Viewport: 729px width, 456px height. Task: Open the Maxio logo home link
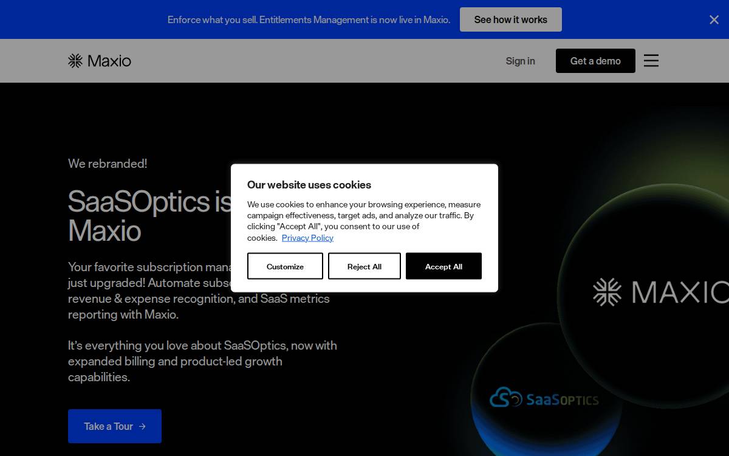(x=100, y=61)
